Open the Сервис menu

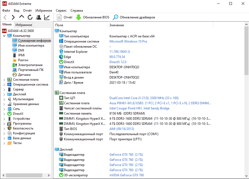point(61,11)
